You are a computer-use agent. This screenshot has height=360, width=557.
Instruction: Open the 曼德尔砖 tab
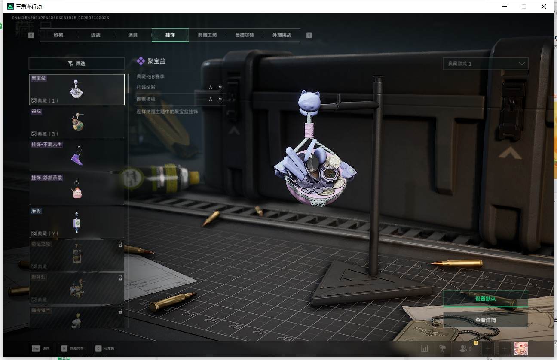tap(245, 35)
